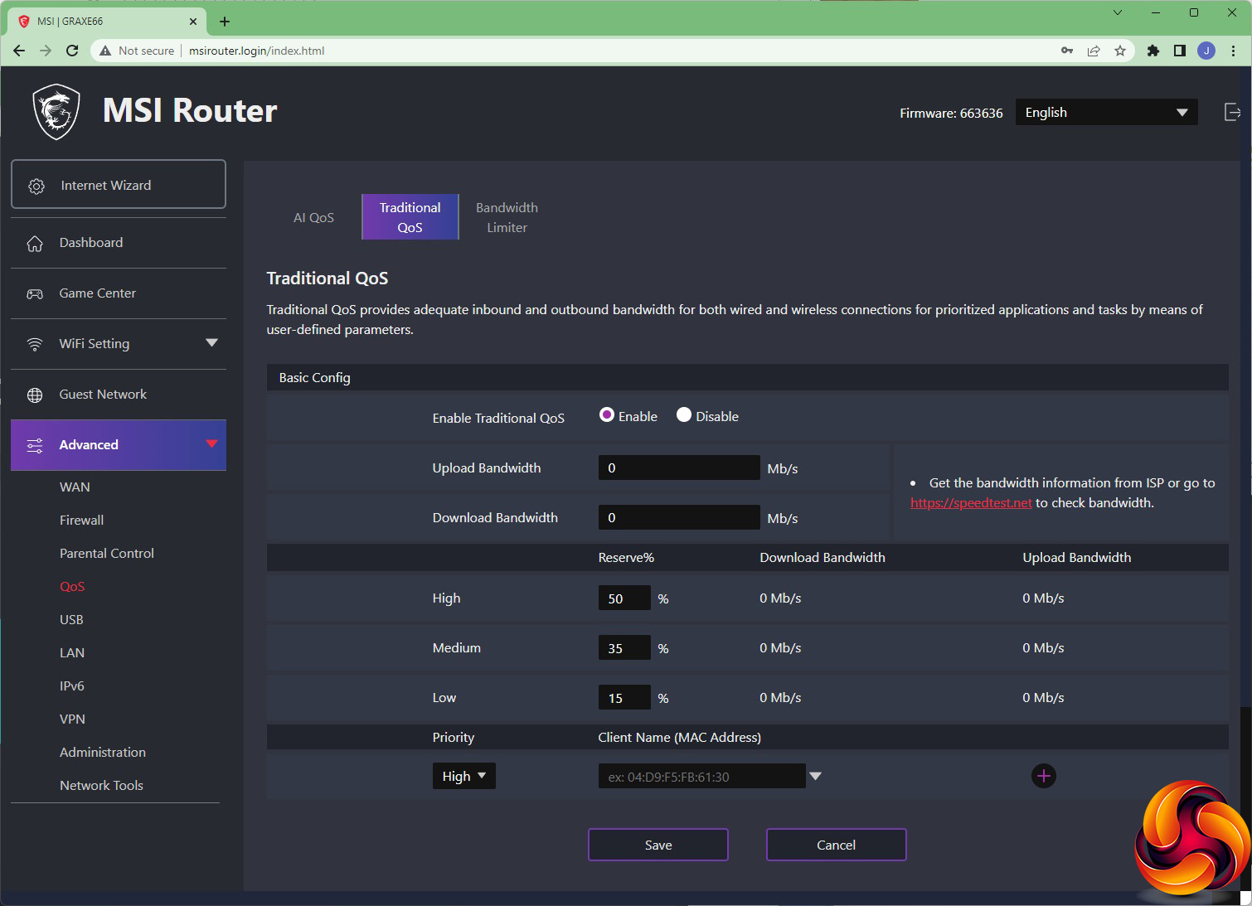The width and height of the screenshot is (1252, 906).
Task: Click the Dashboard home icon
Action: pos(35,244)
